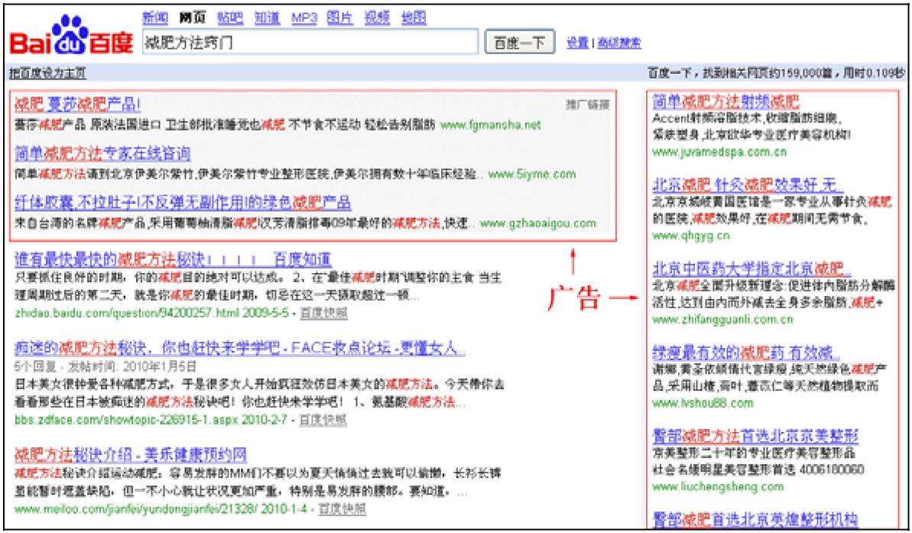Open the 新闻 search category
912x533 pixels.
point(155,18)
